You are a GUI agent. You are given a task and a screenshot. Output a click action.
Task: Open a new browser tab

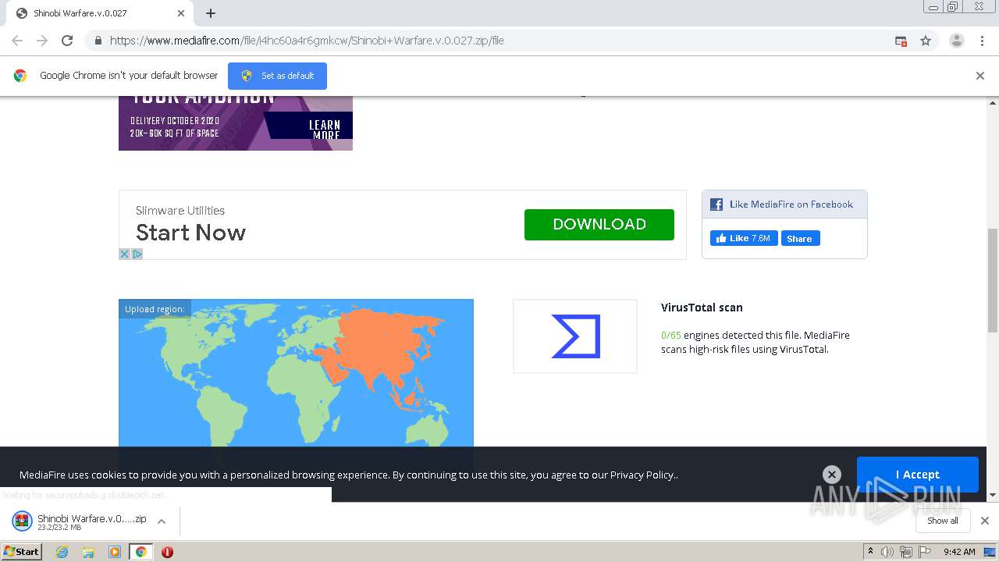click(x=211, y=13)
